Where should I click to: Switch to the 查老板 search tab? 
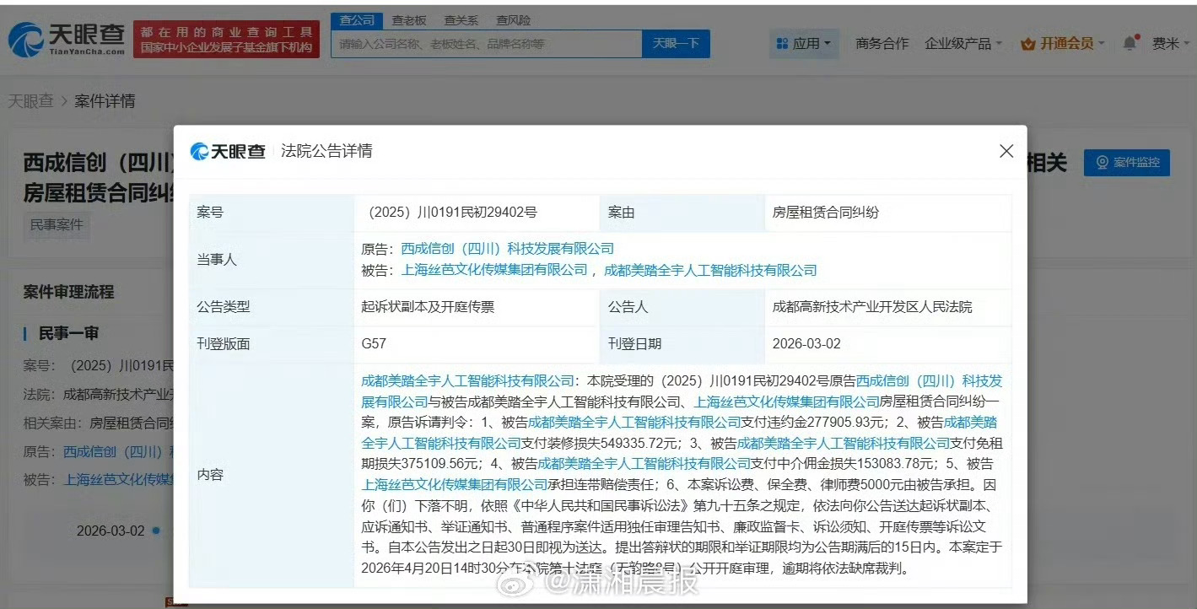(409, 19)
